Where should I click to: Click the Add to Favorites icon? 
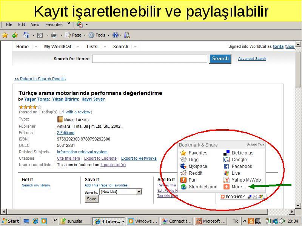tap(15, 35)
